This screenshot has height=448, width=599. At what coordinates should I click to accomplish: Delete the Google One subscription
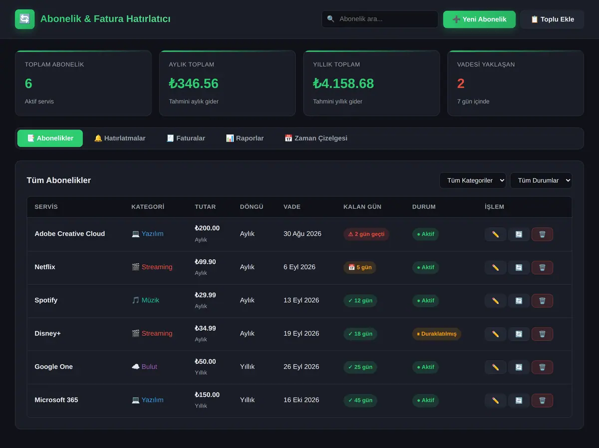(x=542, y=367)
